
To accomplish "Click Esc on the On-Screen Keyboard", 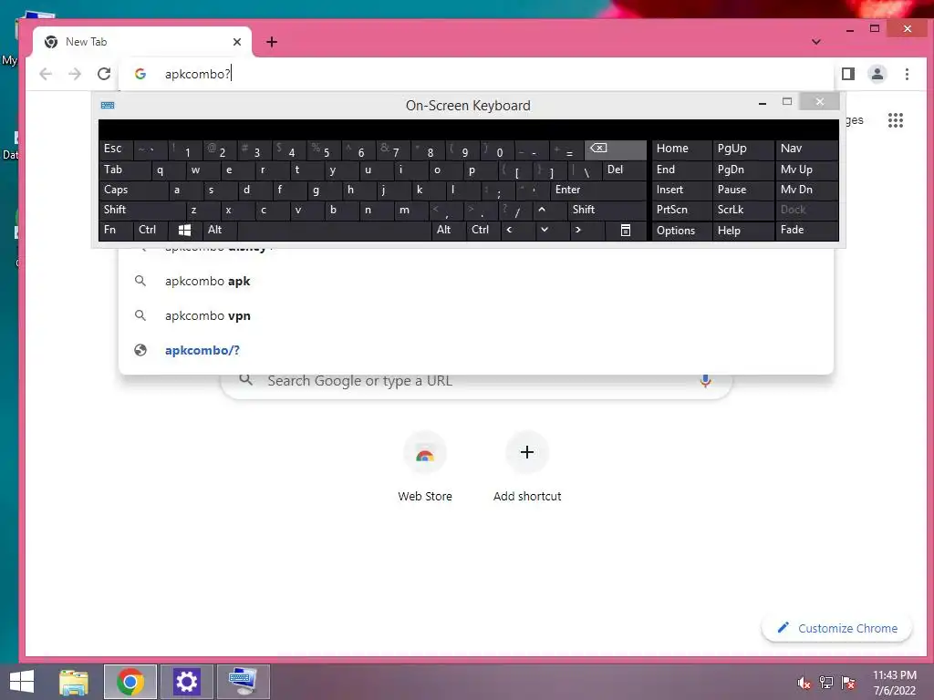I will pyautogui.click(x=116, y=149).
